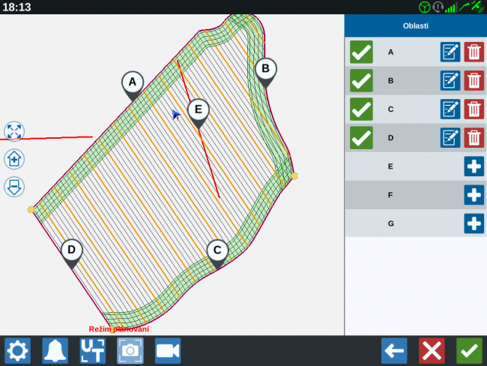Click the Oblasti panel header
487x366 pixels.
(416, 25)
